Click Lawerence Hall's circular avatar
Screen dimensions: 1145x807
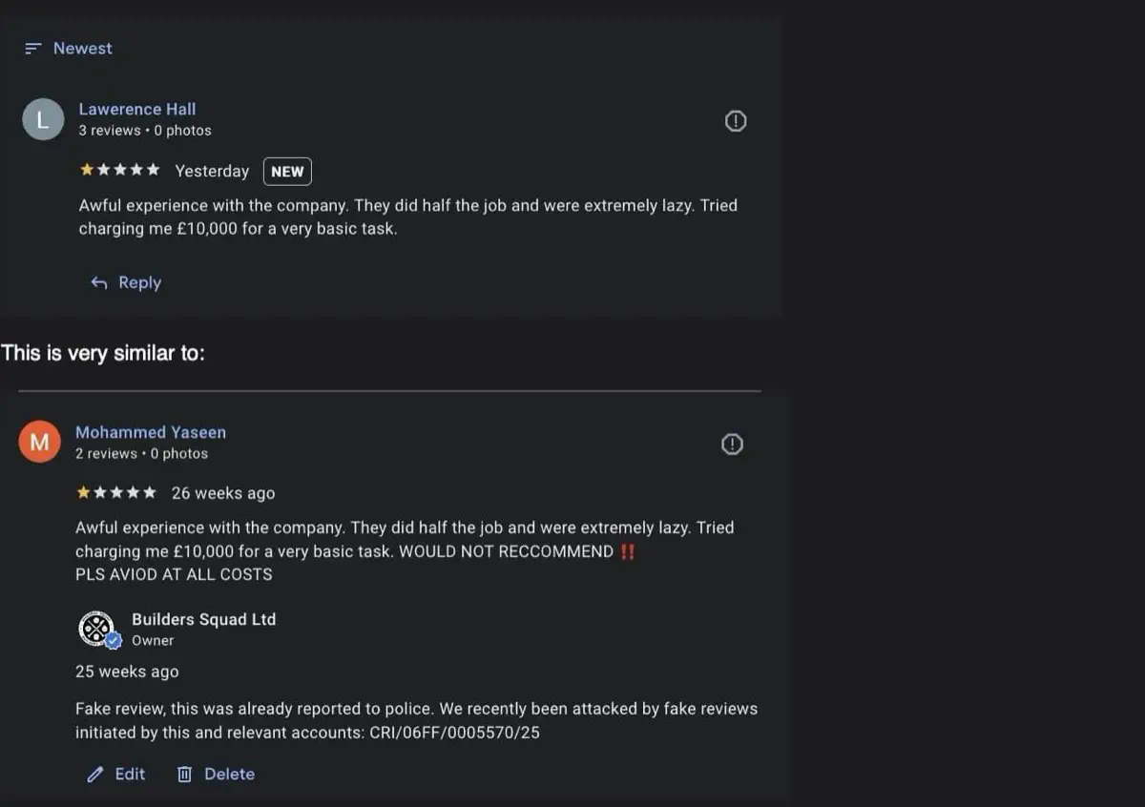tap(42, 118)
